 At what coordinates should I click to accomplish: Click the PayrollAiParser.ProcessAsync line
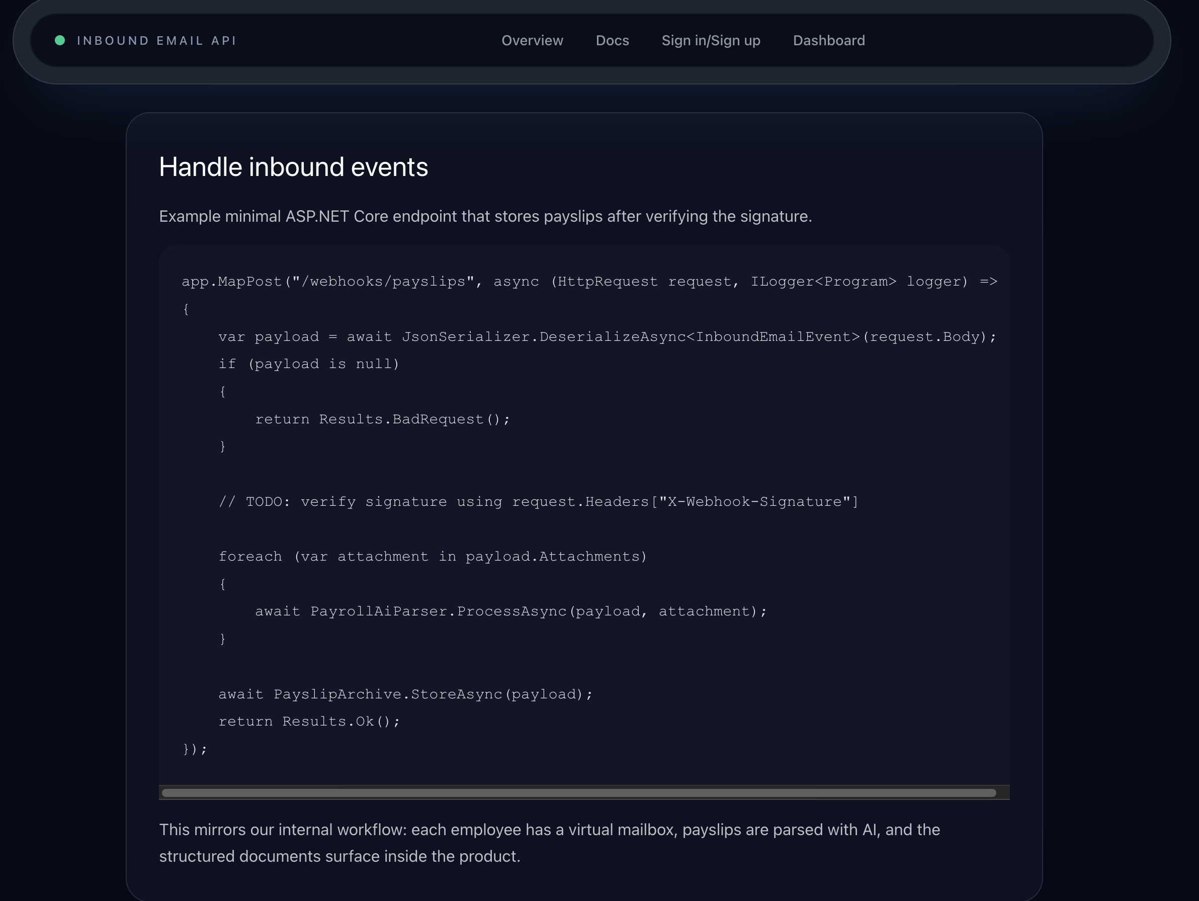pos(510,611)
